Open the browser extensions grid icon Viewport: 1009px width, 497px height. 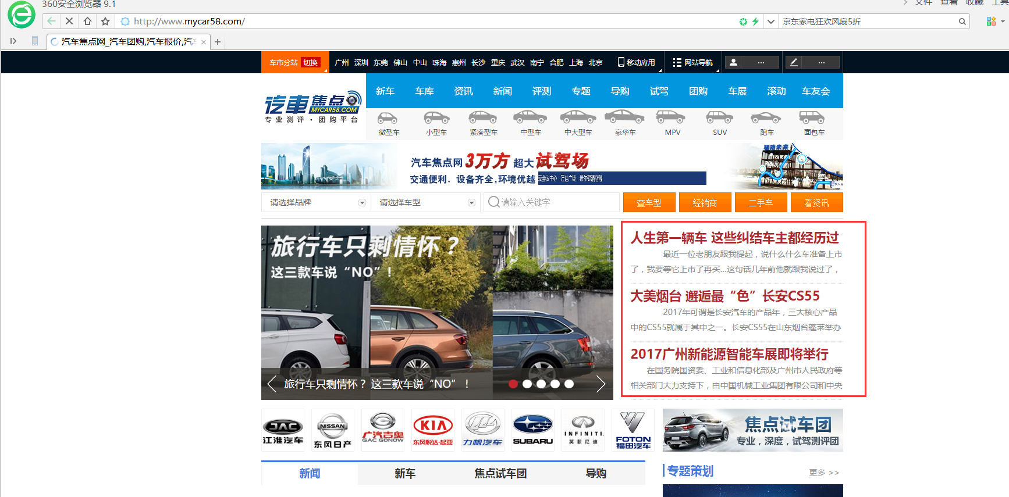click(x=991, y=22)
